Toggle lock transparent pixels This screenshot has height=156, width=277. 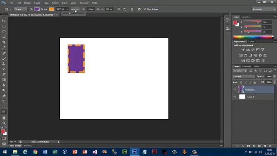241,82
